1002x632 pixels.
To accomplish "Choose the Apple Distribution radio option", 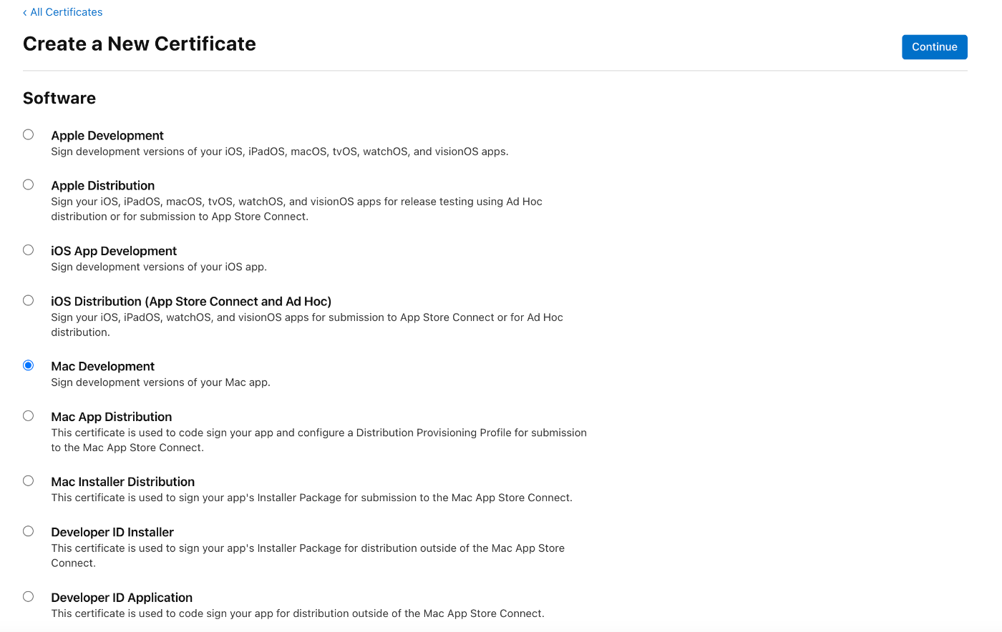I will 28,184.
